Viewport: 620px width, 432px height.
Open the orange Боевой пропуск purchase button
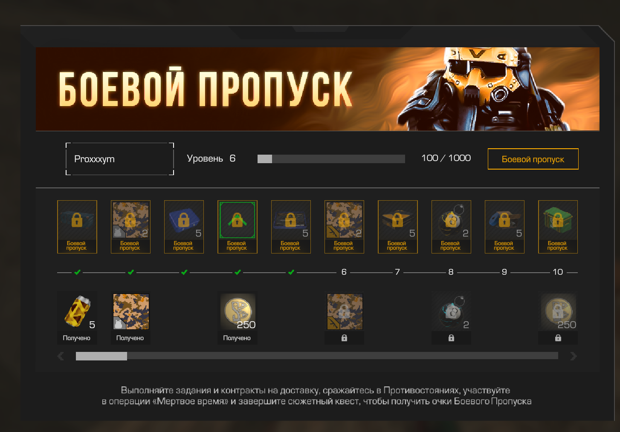[533, 159]
